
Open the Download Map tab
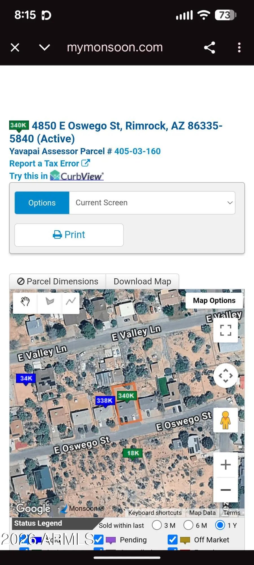click(142, 281)
